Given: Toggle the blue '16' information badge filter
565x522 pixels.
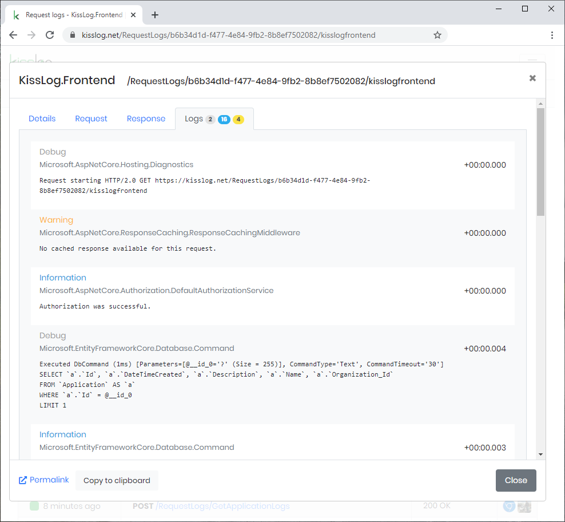Looking at the screenshot, I should 224,119.
